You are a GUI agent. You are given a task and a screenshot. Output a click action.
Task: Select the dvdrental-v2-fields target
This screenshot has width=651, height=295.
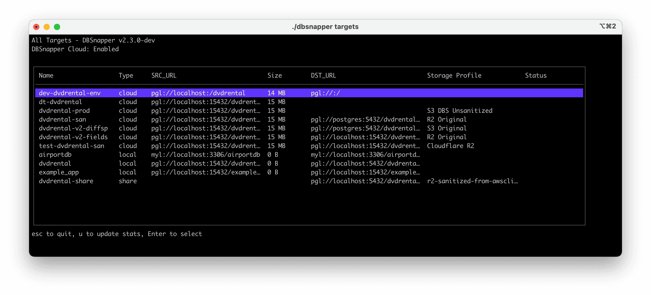click(x=73, y=137)
